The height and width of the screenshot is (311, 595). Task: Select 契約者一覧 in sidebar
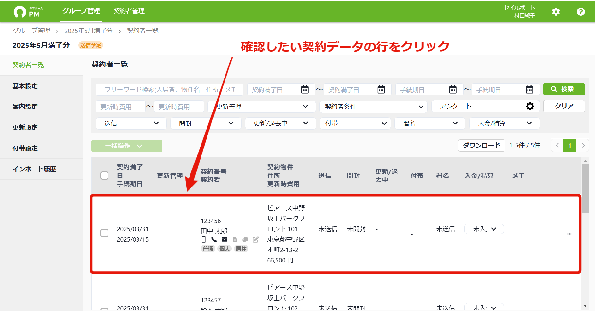pos(42,65)
